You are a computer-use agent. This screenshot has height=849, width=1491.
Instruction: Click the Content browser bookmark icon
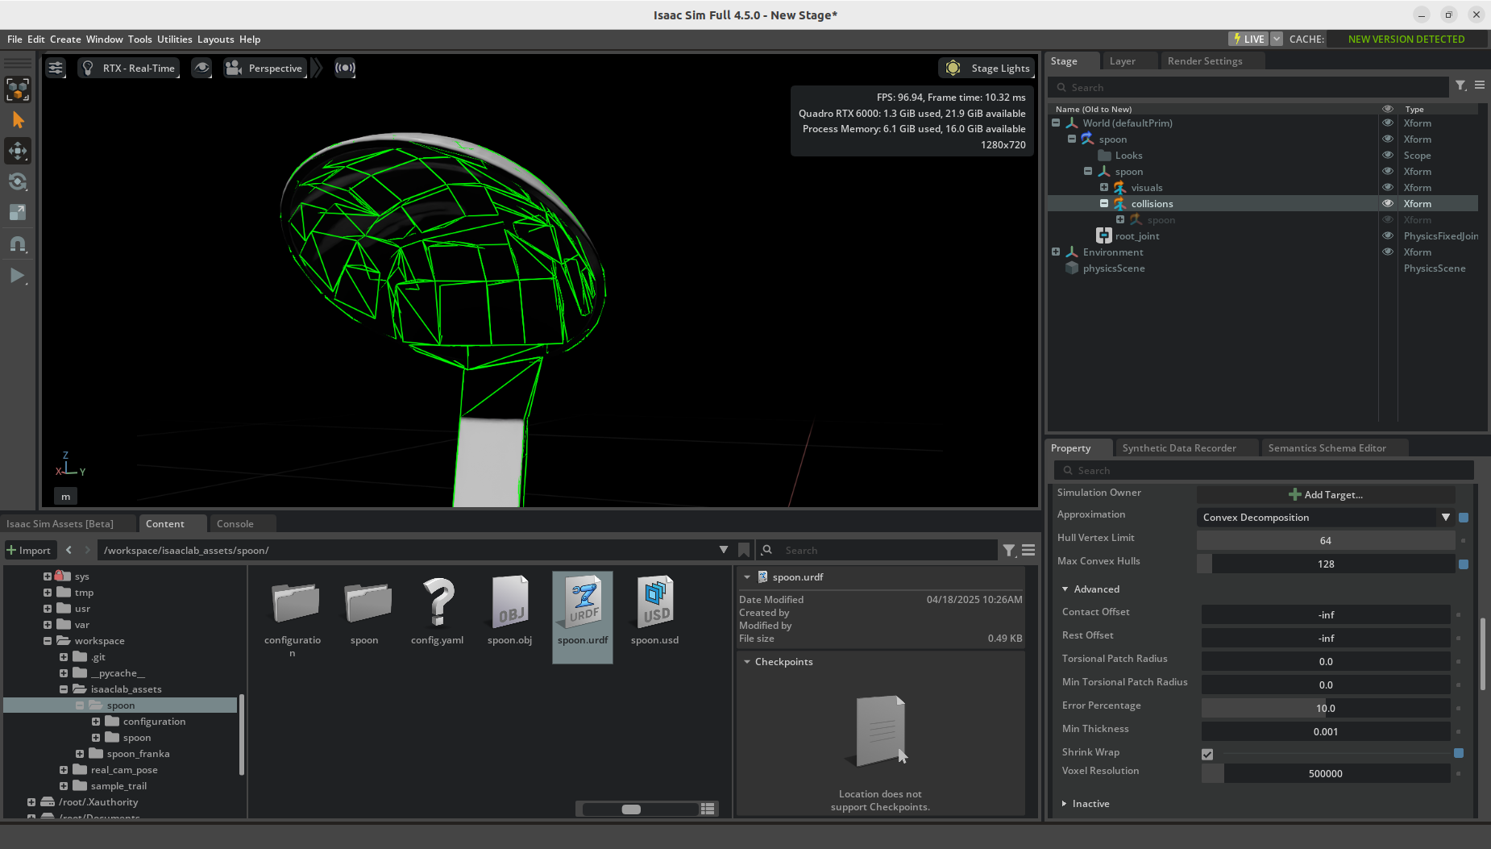click(x=744, y=550)
